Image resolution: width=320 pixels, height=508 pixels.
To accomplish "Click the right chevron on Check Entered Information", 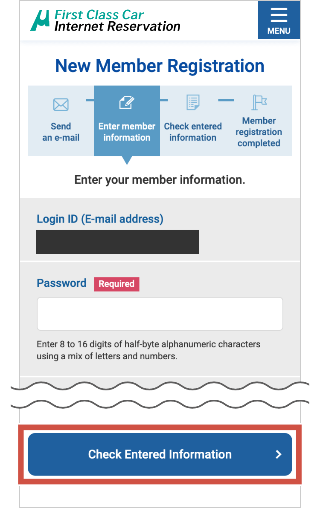I will pos(279,454).
